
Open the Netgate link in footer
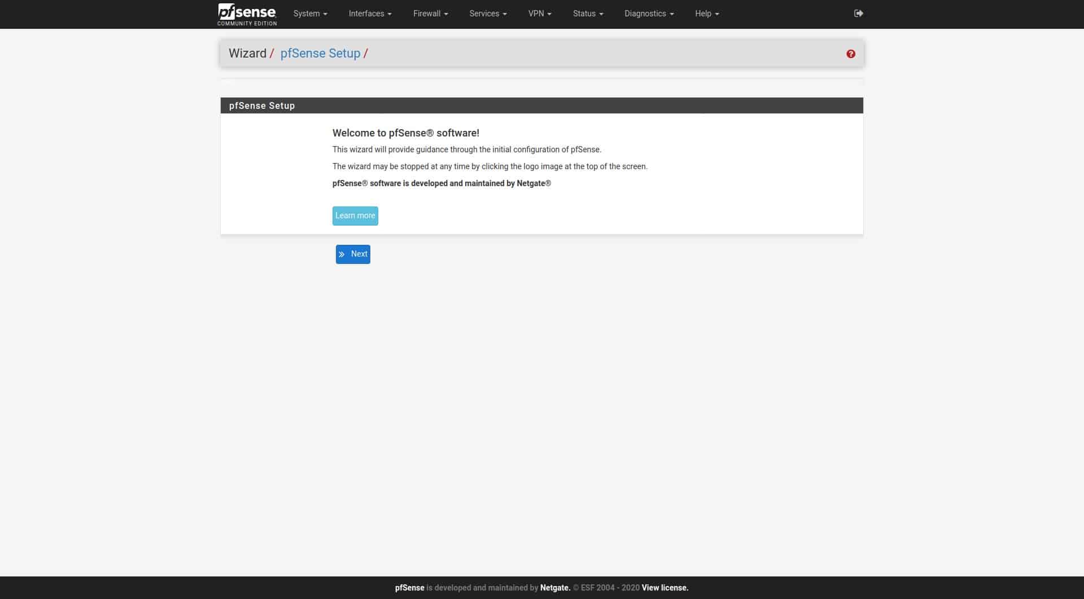(x=555, y=588)
